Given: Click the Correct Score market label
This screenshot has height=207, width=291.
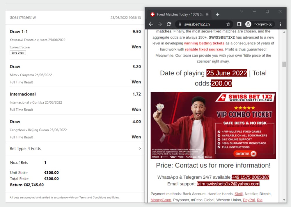Looking at the screenshot, I should click(20, 47).
